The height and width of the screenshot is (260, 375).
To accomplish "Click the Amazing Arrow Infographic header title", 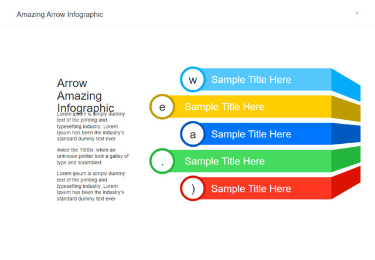I will 60,14.
